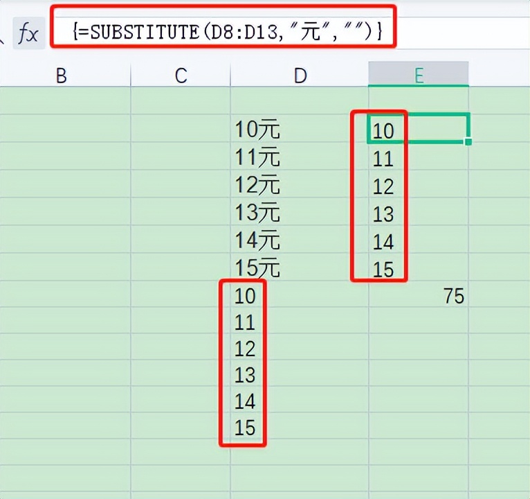Select column D cell with plain 13

click(x=300, y=374)
